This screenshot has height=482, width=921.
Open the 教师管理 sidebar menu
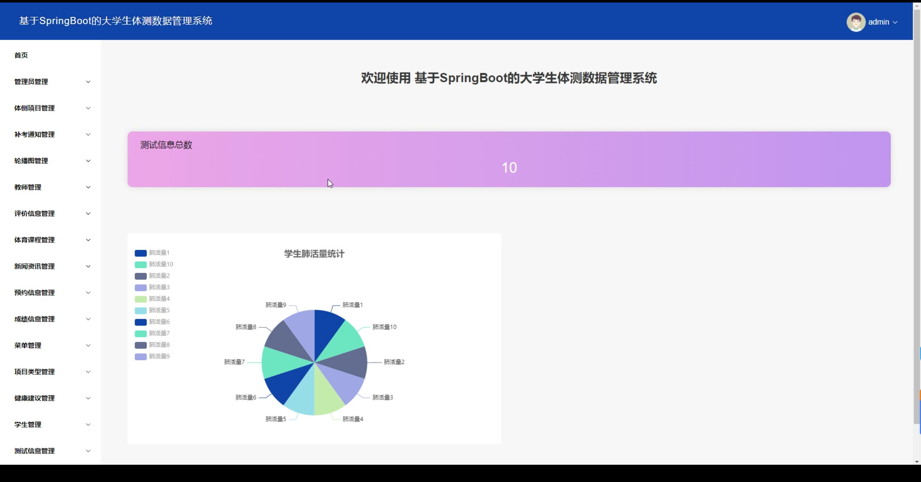(28, 187)
